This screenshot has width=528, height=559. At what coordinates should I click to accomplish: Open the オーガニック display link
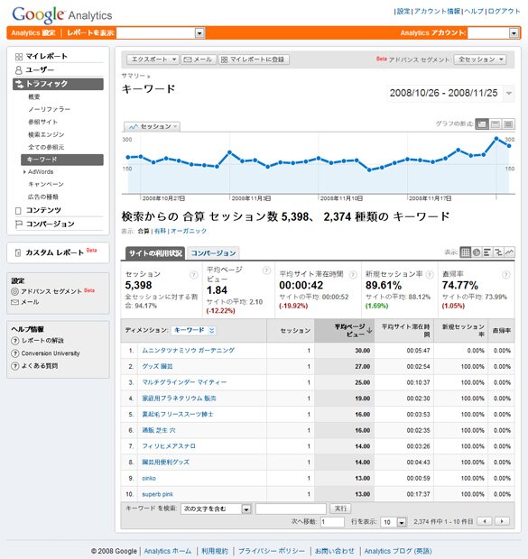[x=189, y=231]
